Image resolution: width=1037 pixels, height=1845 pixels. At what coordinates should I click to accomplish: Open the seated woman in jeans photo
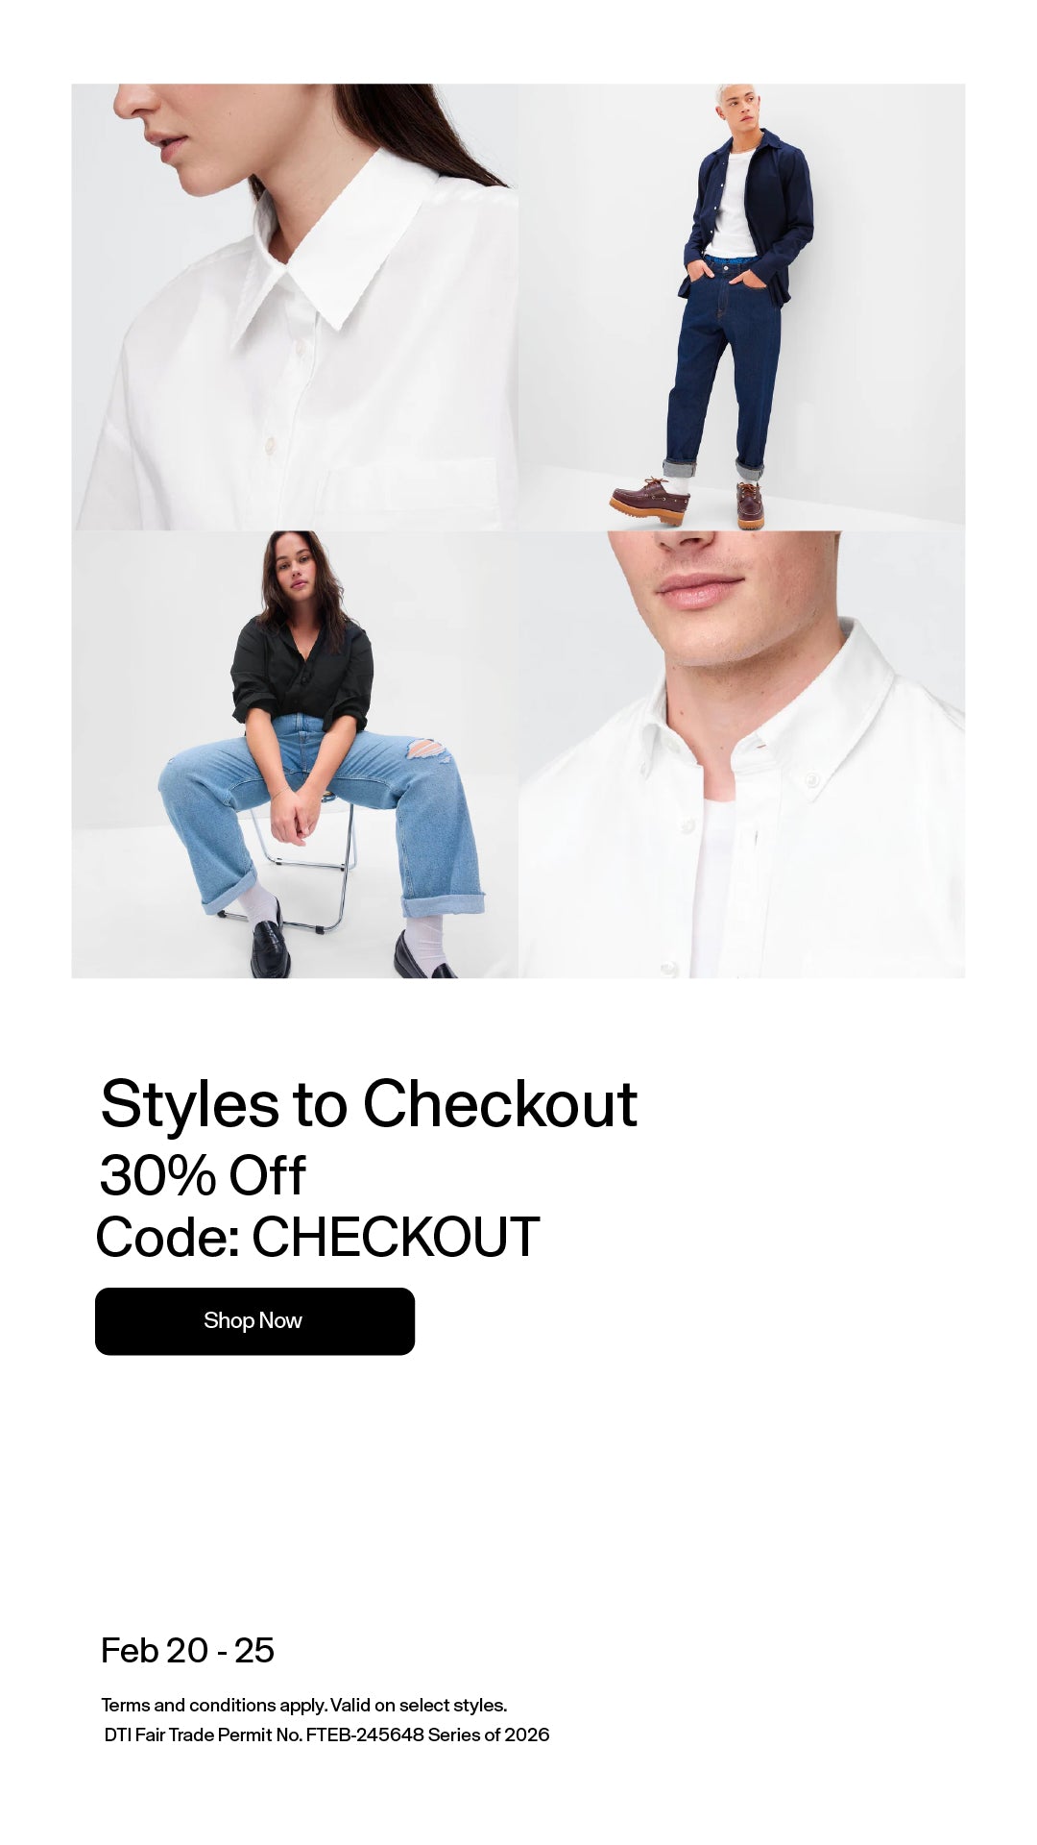tap(295, 754)
